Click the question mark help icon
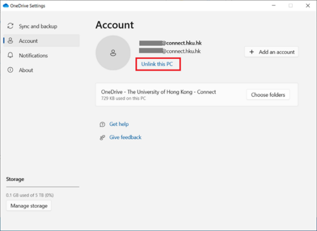The height and width of the screenshot is (231, 317). (102, 124)
